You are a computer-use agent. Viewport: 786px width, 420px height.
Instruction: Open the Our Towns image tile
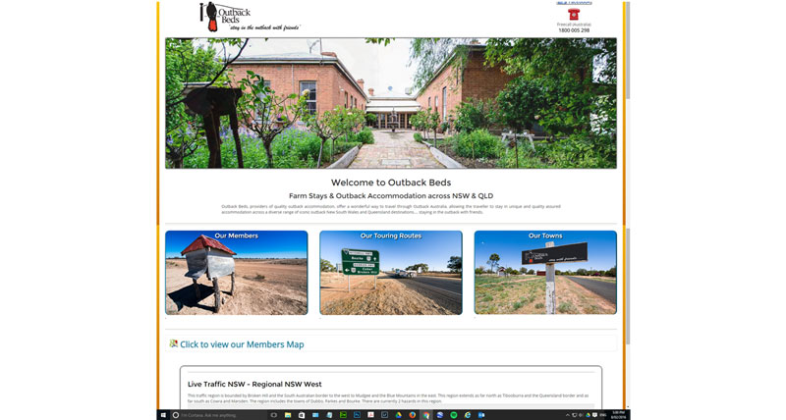(544, 273)
